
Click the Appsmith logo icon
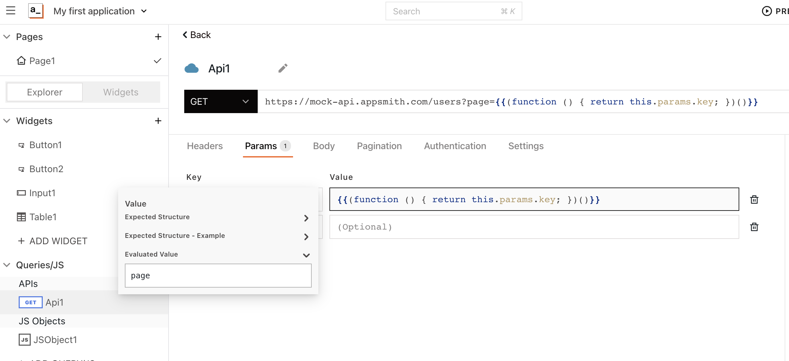36,11
